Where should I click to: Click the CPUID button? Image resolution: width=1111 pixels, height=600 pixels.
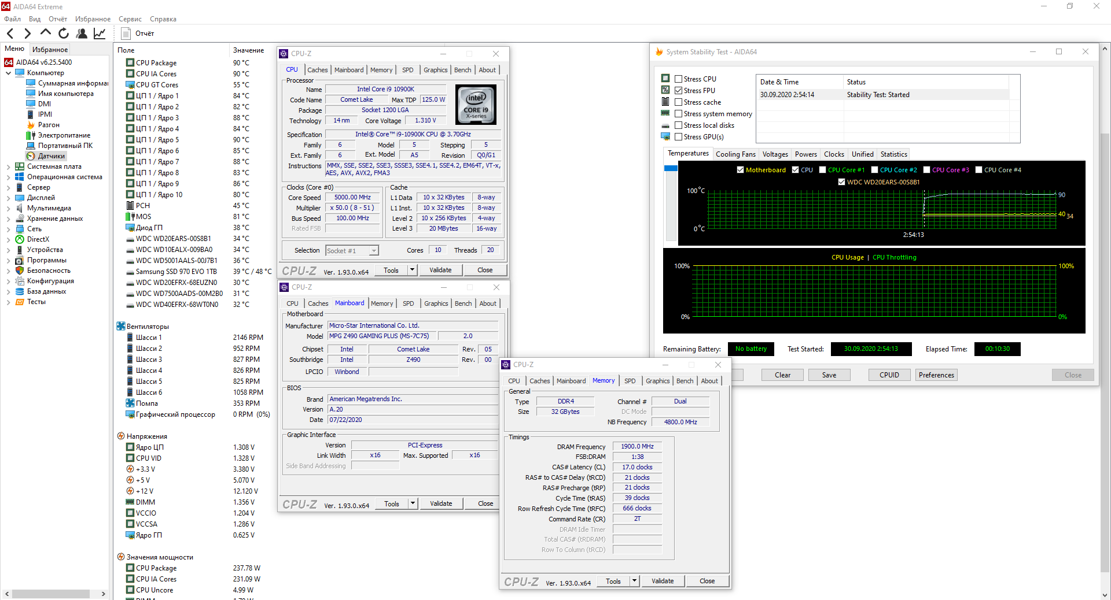point(889,375)
